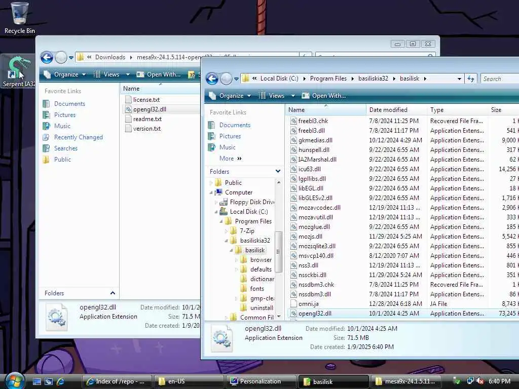Select hunspell.dll file
The image size is (519, 389).
pos(313,150)
